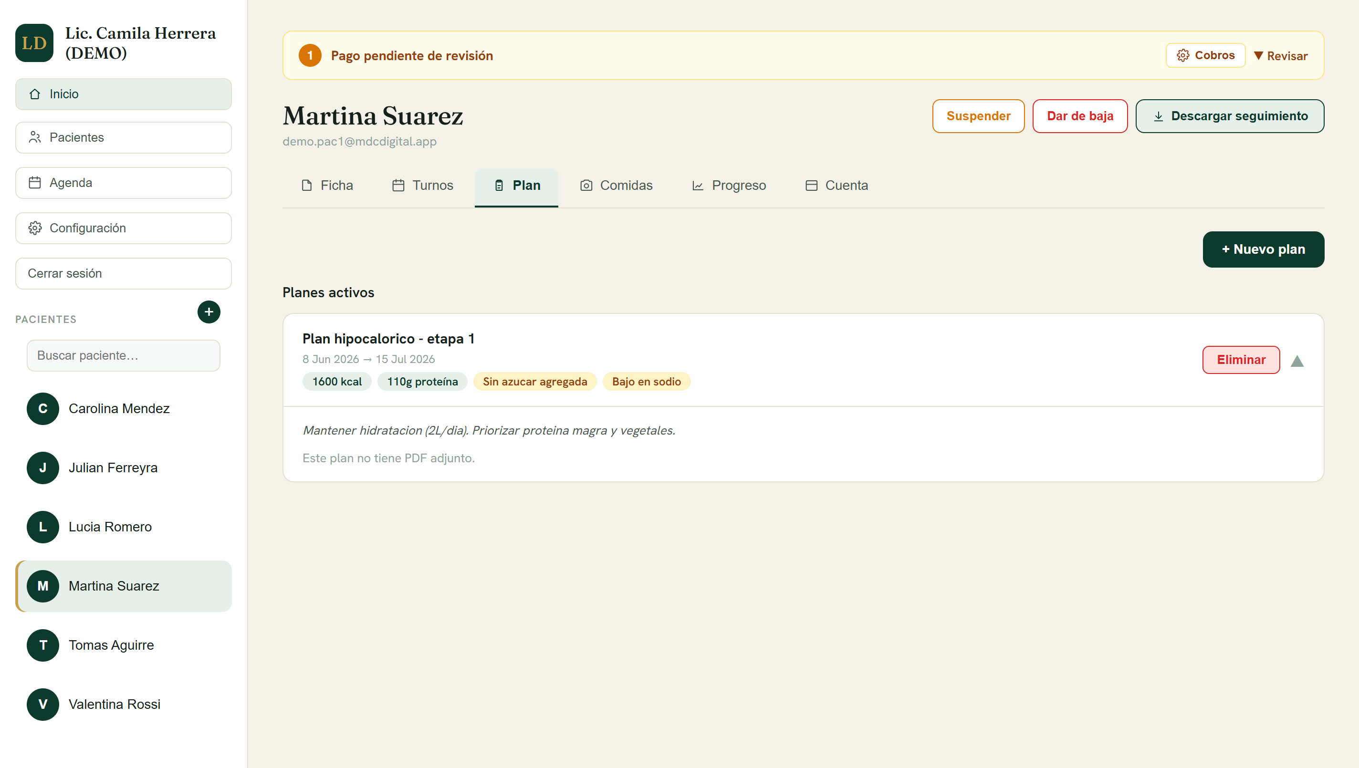Click the calendar icon beside Agenda

tap(35, 183)
